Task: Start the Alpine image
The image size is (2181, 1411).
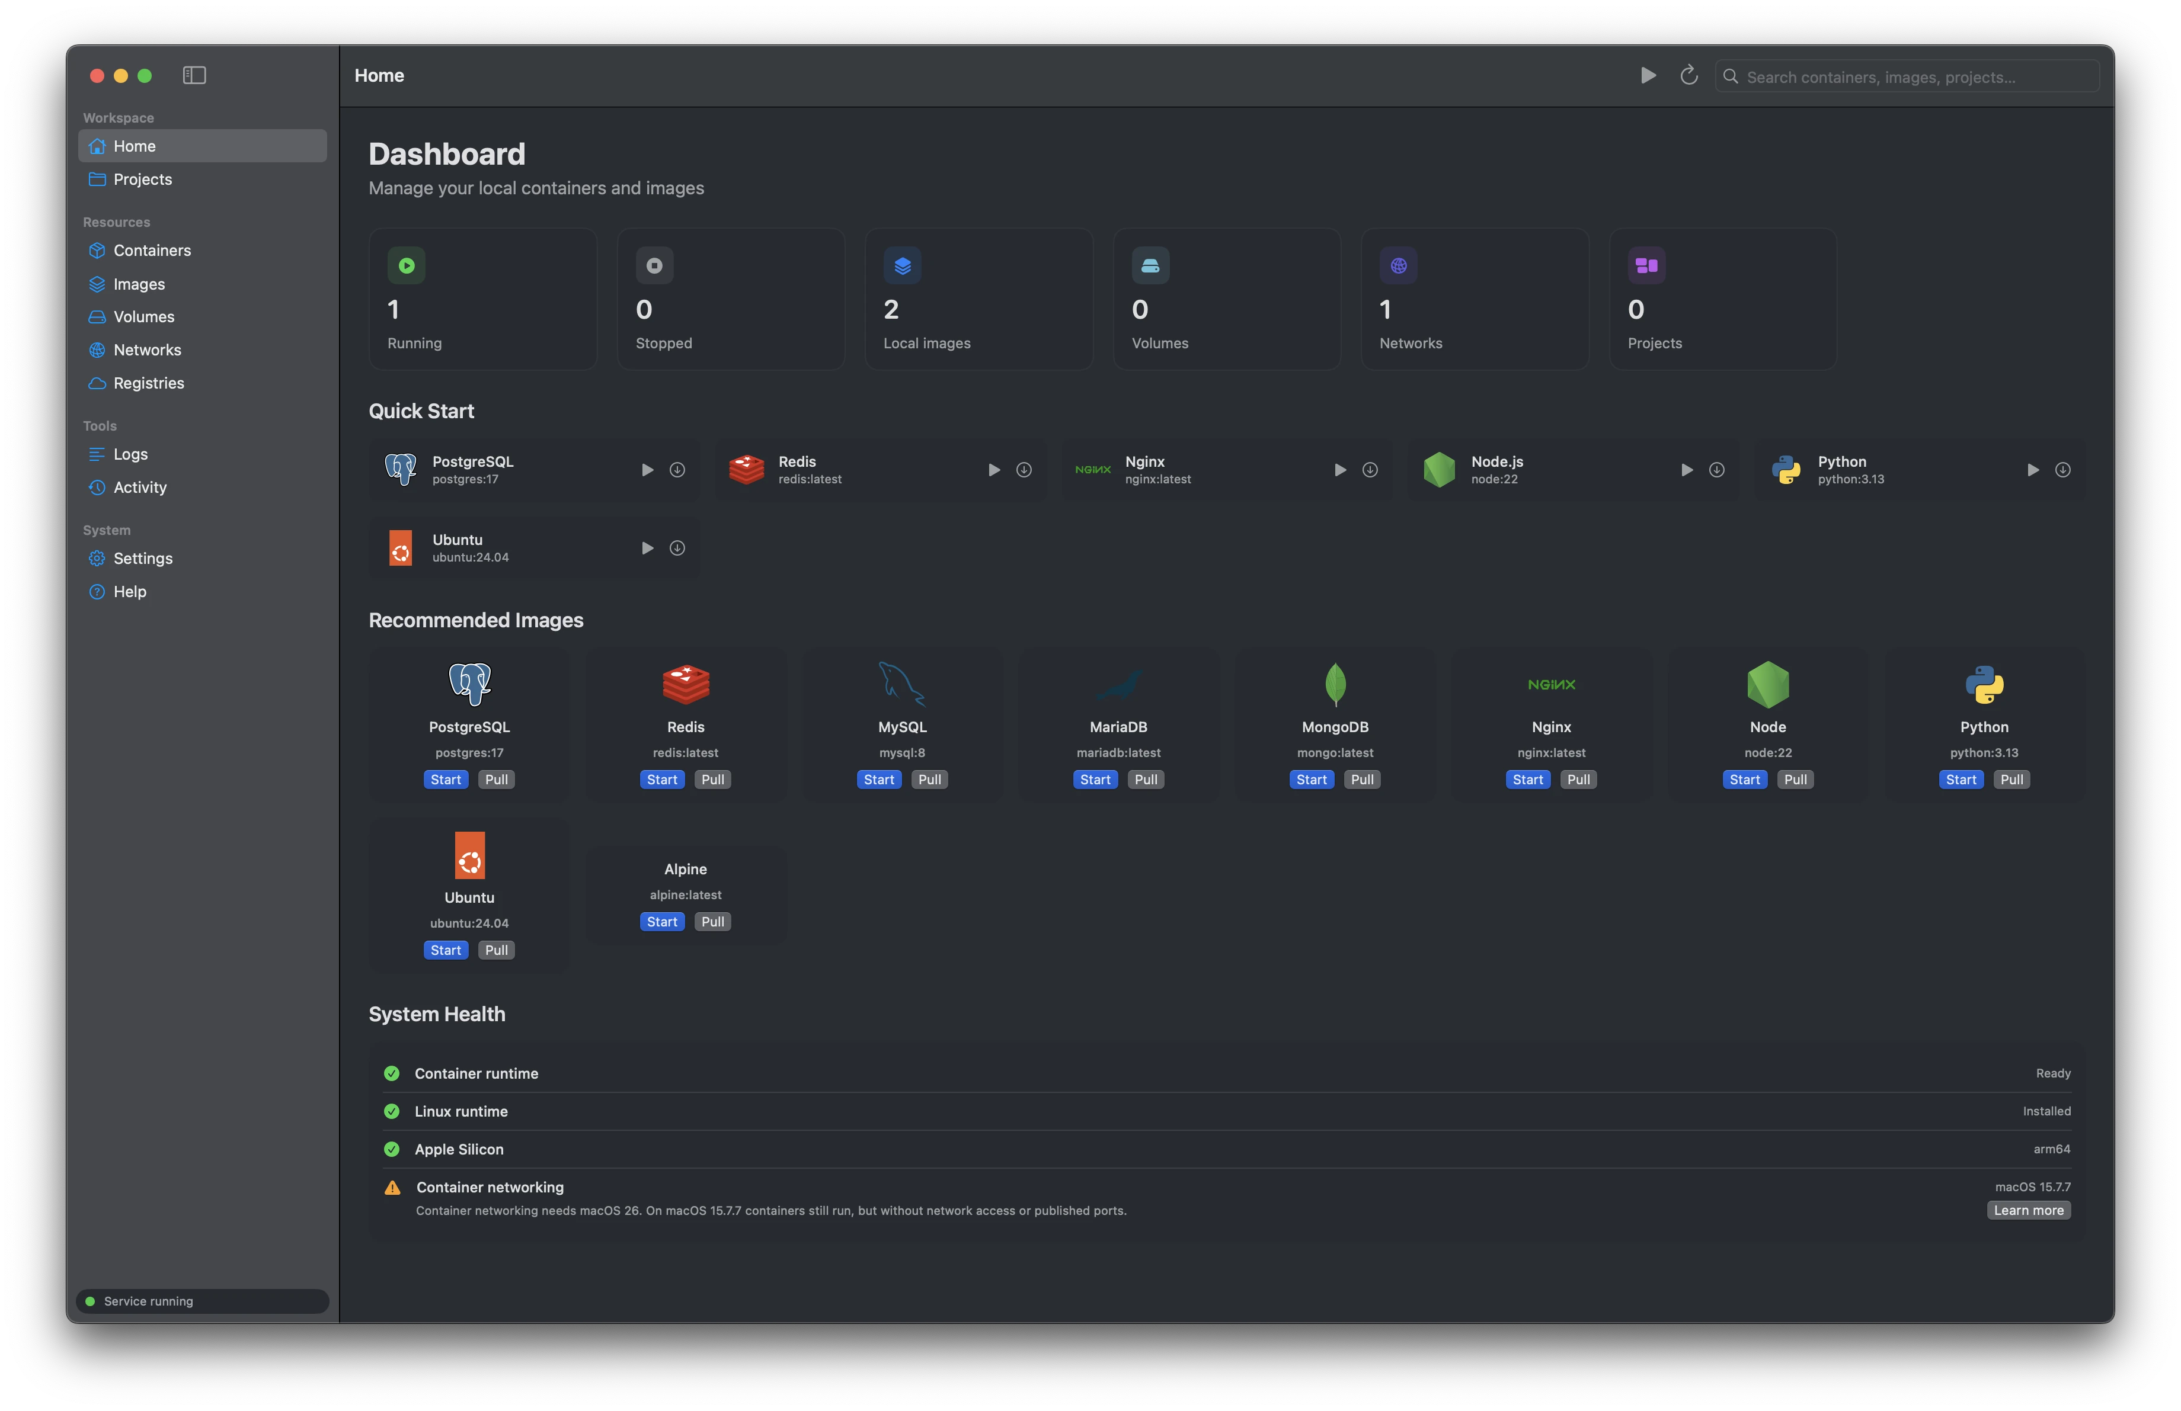Action: 661,921
